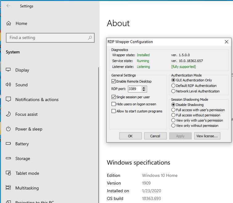Click the Notifications & actions icon
Screen dimensions: 233x203
click(x=8, y=99)
